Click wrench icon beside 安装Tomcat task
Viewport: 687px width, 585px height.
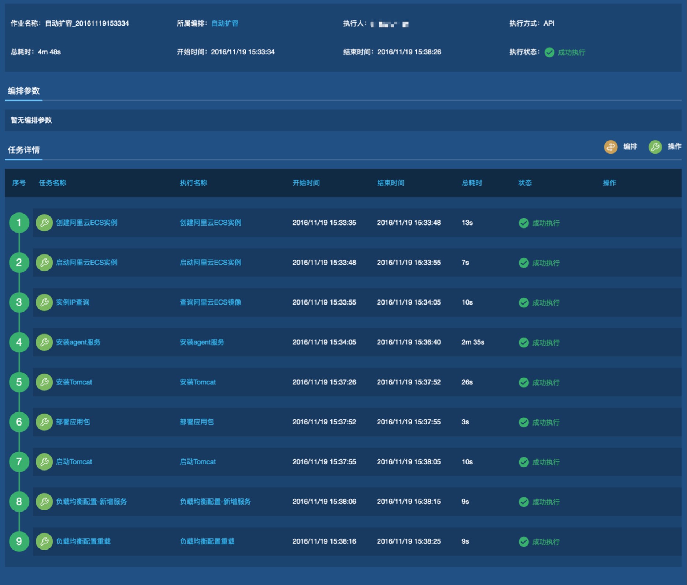tap(44, 382)
